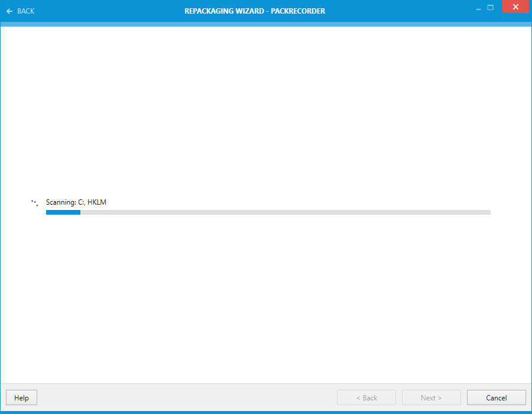
Task: Click the bottom footer button bar
Action: tap(177, 397)
